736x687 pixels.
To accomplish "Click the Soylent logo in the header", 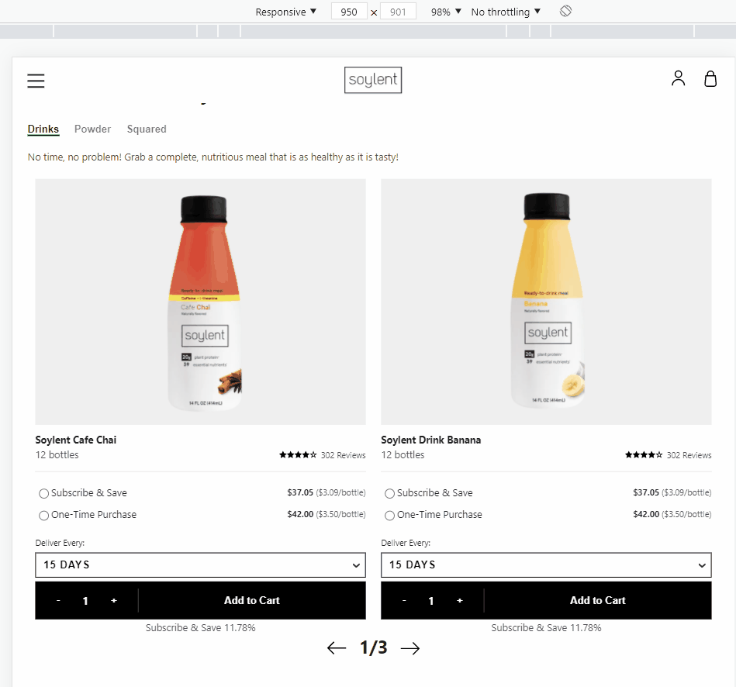I will pyautogui.click(x=373, y=80).
